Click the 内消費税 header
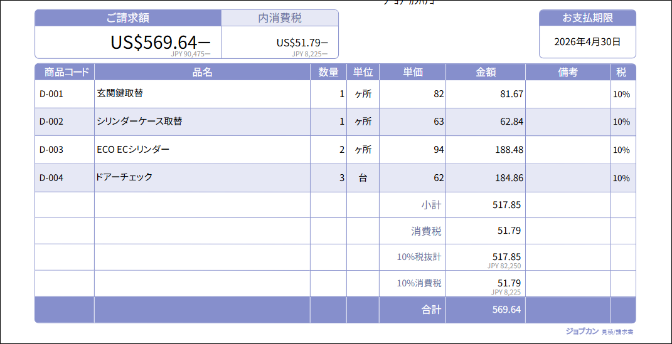The image size is (672, 344). pyautogui.click(x=280, y=18)
